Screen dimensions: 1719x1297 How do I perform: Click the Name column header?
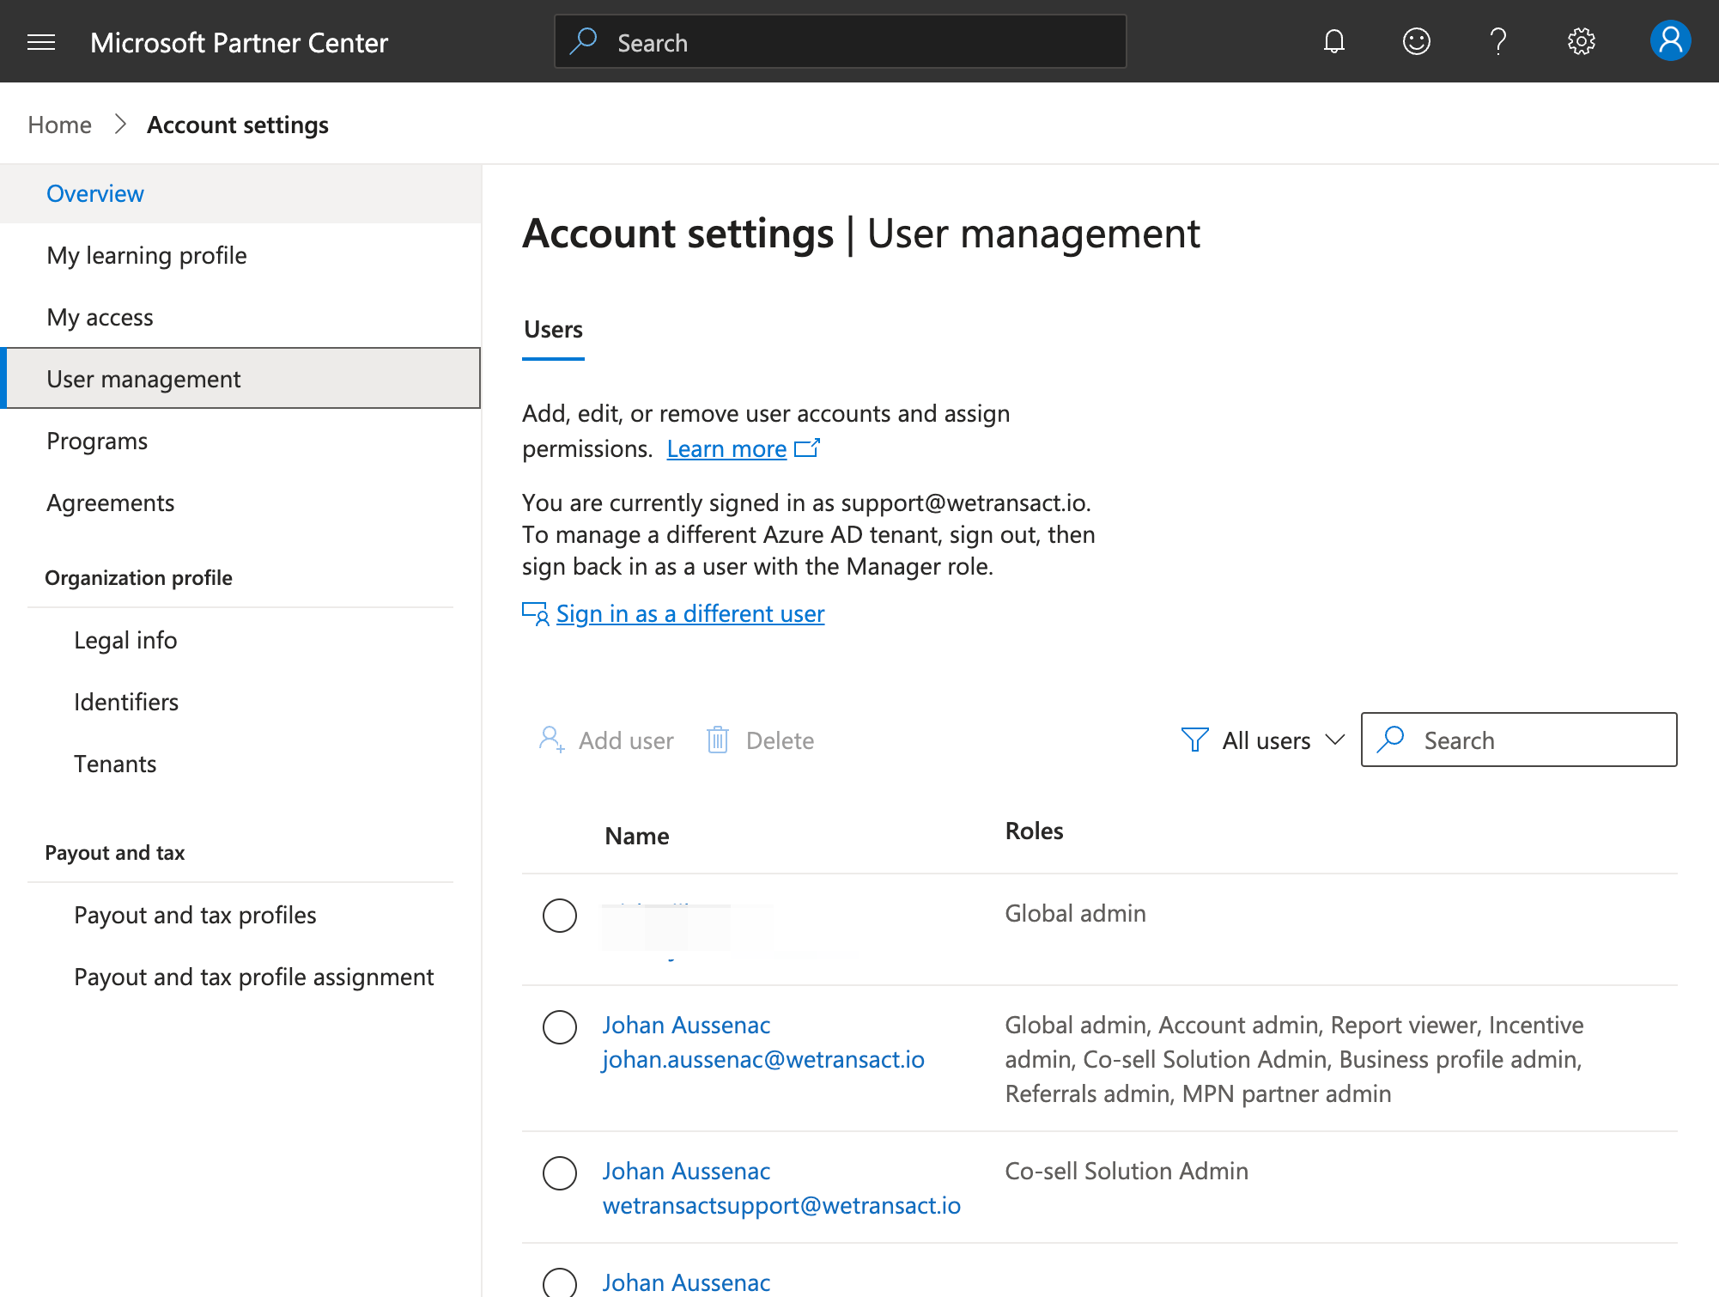[637, 837]
